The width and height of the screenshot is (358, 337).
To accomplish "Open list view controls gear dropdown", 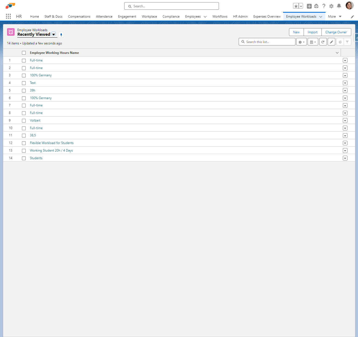I will pyautogui.click(x=301, y=42).
